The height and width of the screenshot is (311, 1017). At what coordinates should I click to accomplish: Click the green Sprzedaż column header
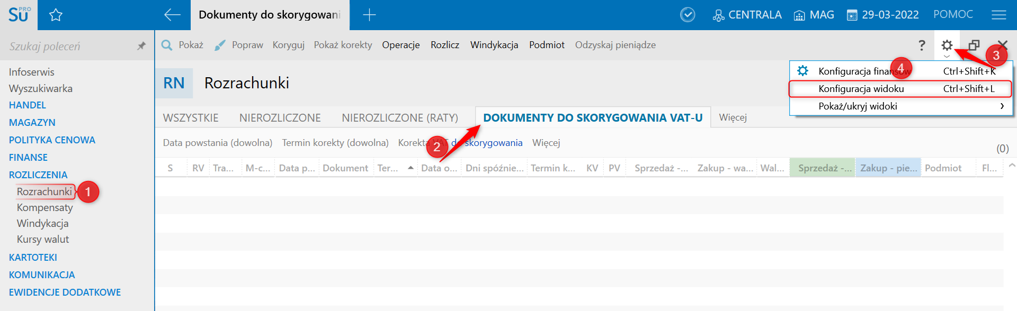click(x=823, y=168)
